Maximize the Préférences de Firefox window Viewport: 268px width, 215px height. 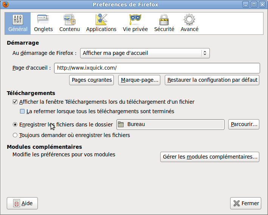pyautogui.click(x=254, y=5)
